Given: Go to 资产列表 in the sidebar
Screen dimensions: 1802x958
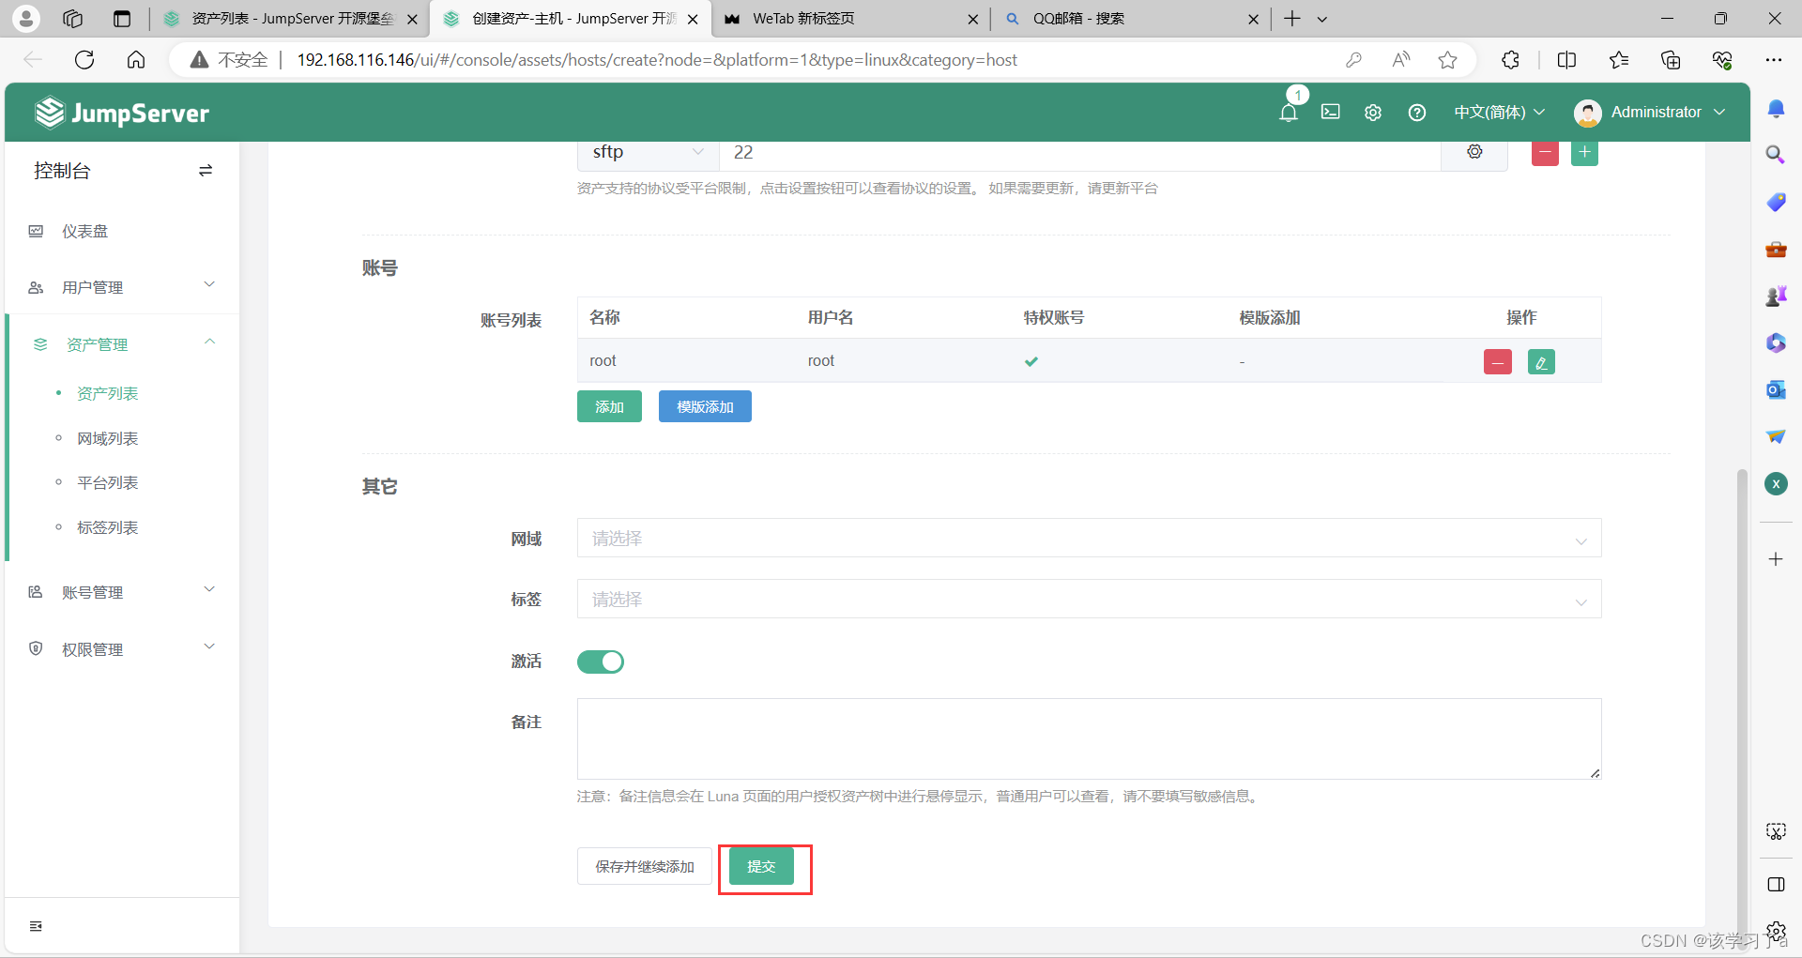Looking at the screenshot, I should click(x=107, y=393).
